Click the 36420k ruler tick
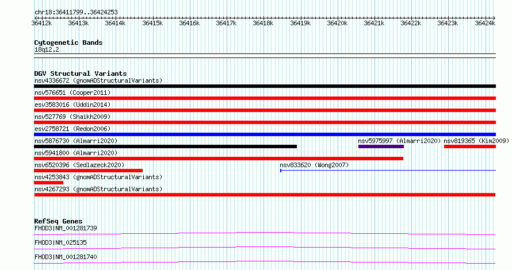 tap(337, 23)
